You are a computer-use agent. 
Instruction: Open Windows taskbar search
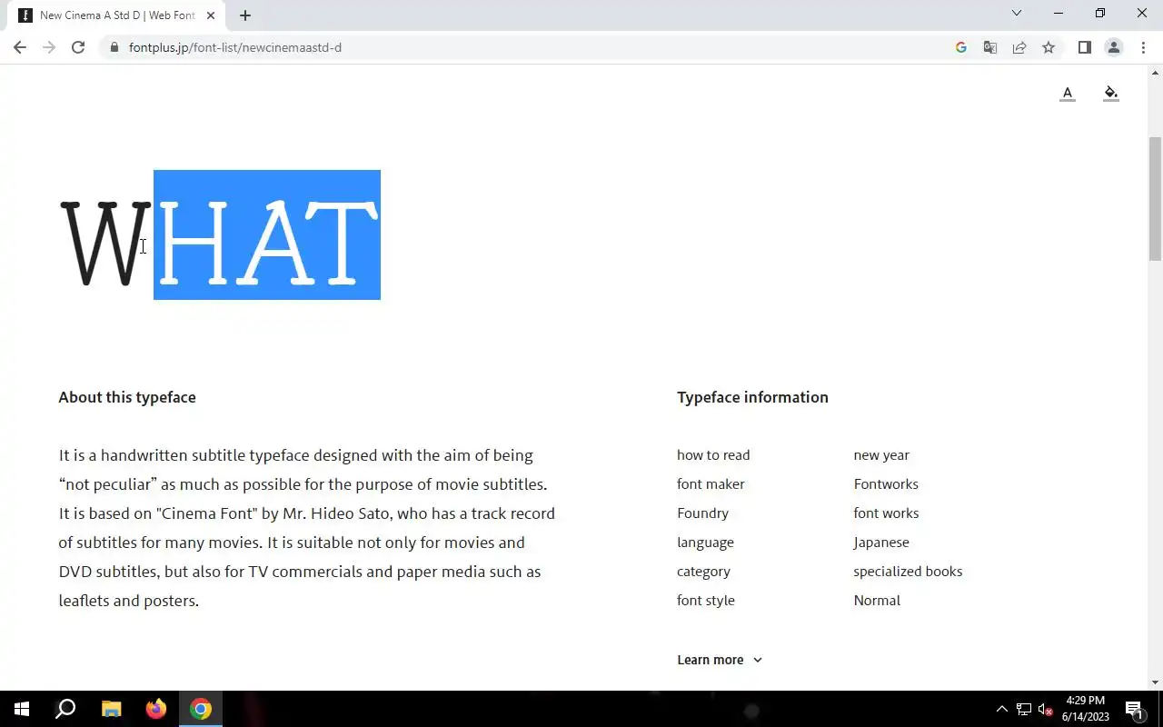click(x=65, y=709)
